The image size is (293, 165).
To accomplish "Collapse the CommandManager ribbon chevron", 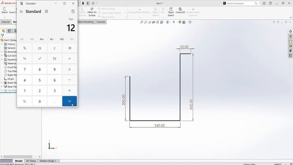I will 291,17.
